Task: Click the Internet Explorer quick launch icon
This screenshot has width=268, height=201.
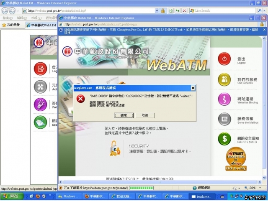Action: pos(32,196)
